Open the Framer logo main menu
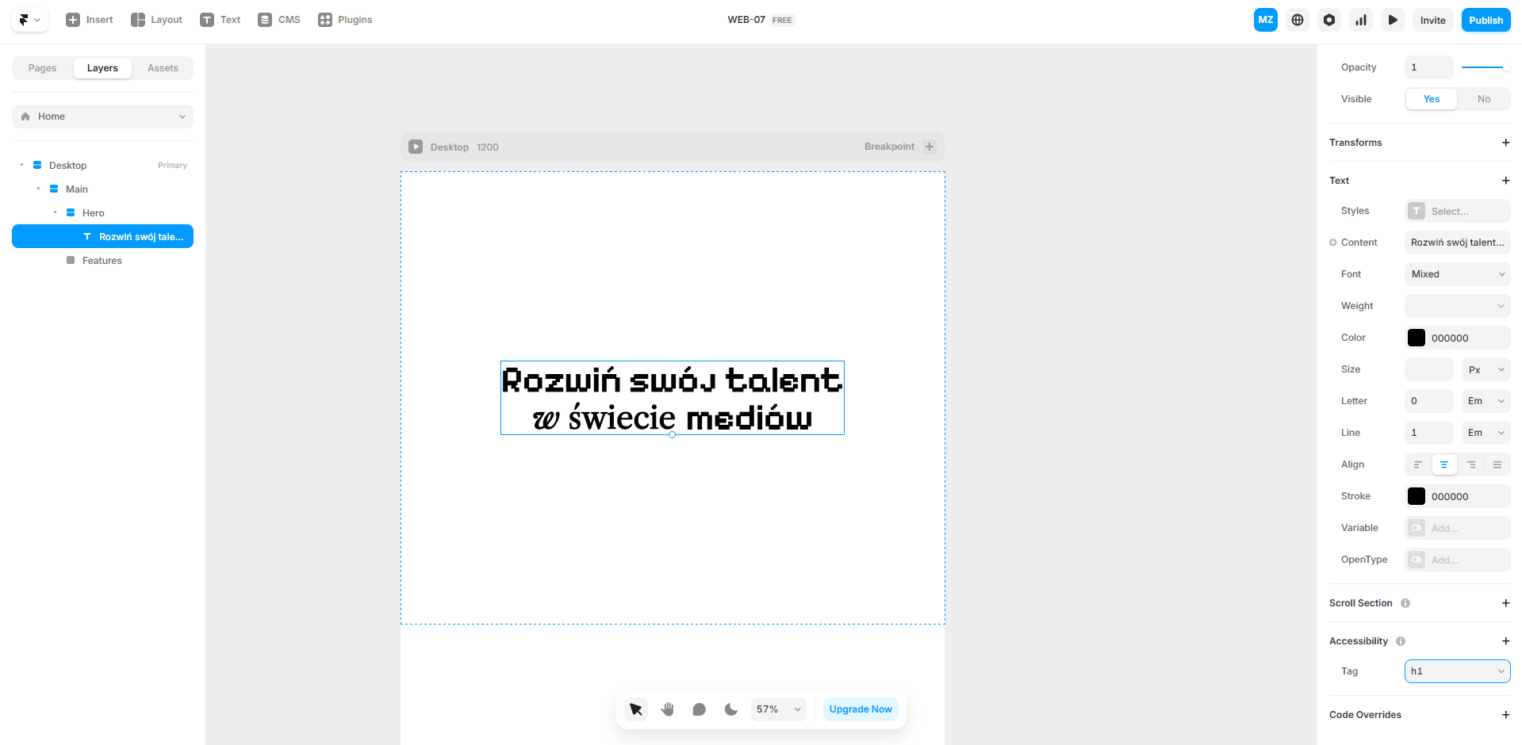 click(30, 20)
